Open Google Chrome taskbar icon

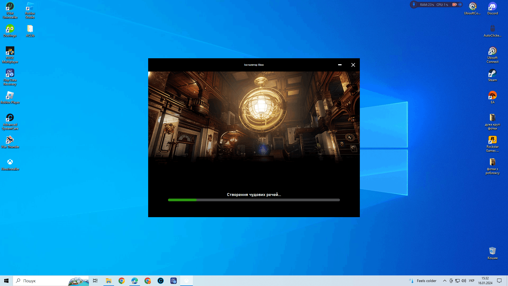[x=121, y=281]
